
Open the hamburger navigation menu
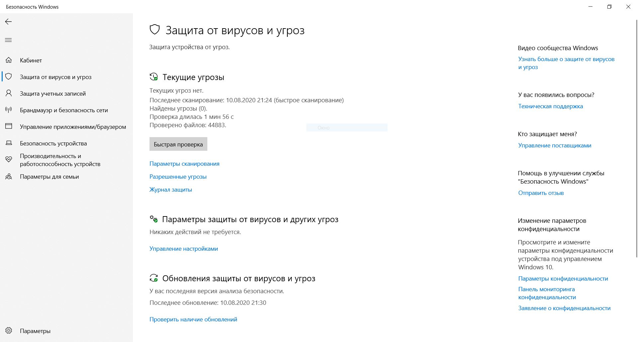point(8,40)
